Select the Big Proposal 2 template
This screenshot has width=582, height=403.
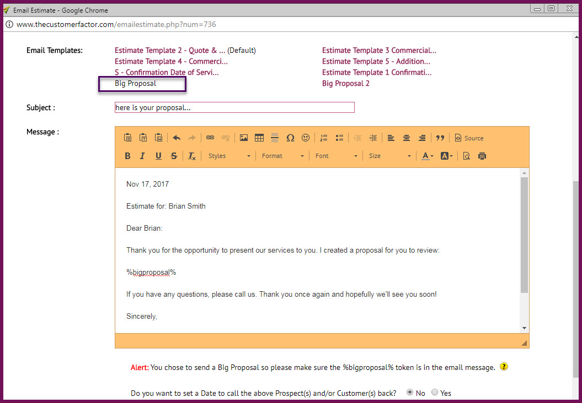tap(346, 83)
